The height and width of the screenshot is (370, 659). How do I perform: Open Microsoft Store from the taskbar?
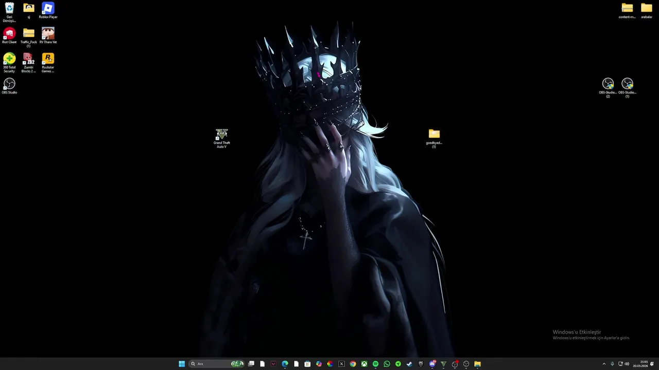pyautogui.click(x=307, y=364)
